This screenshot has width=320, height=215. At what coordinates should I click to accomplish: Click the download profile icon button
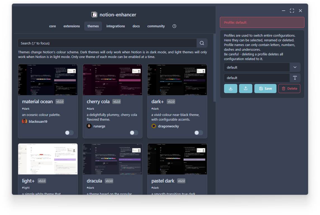click(231, 88)
